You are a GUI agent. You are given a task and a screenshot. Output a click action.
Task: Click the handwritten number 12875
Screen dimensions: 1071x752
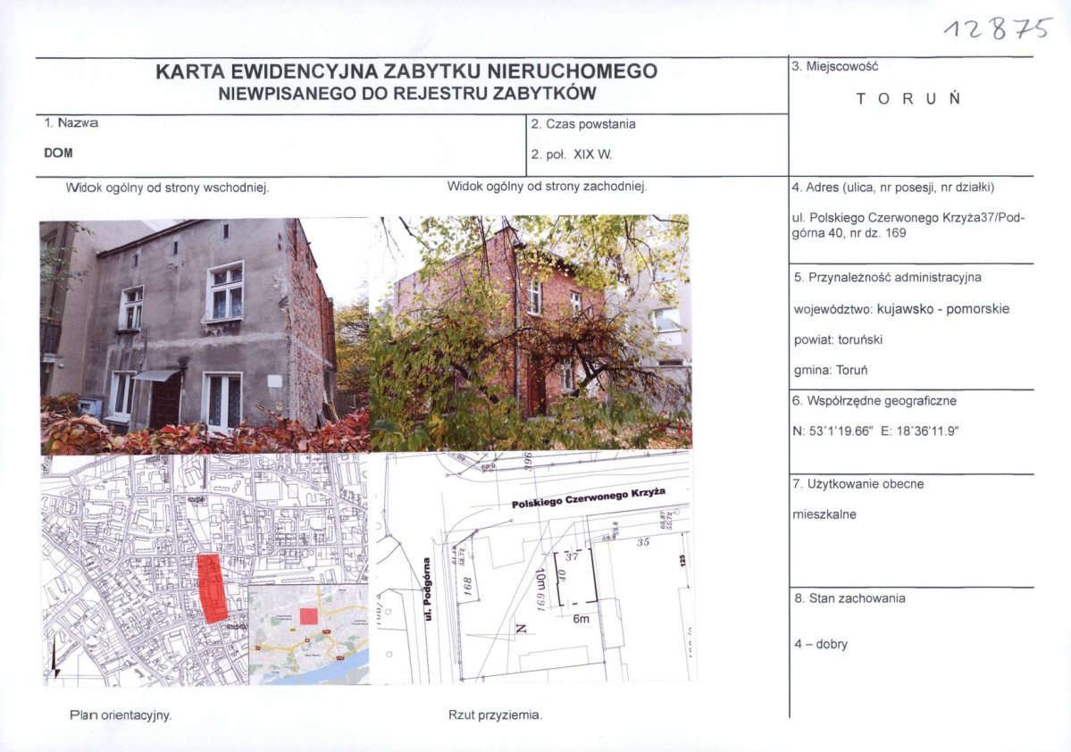pyautogui.click(x=997, y=29)
